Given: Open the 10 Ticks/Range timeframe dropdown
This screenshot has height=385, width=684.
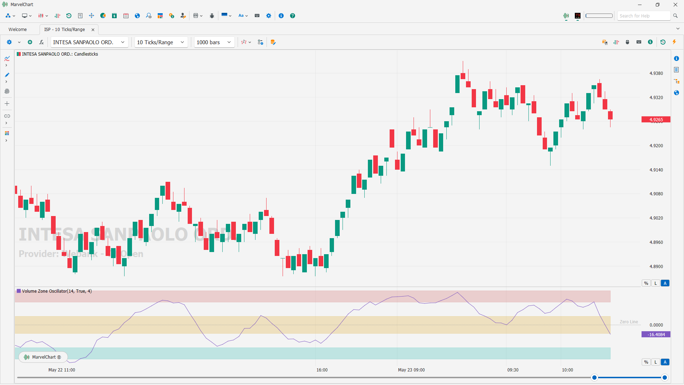Looking at the screenshot, I should [x=161, y=42].
